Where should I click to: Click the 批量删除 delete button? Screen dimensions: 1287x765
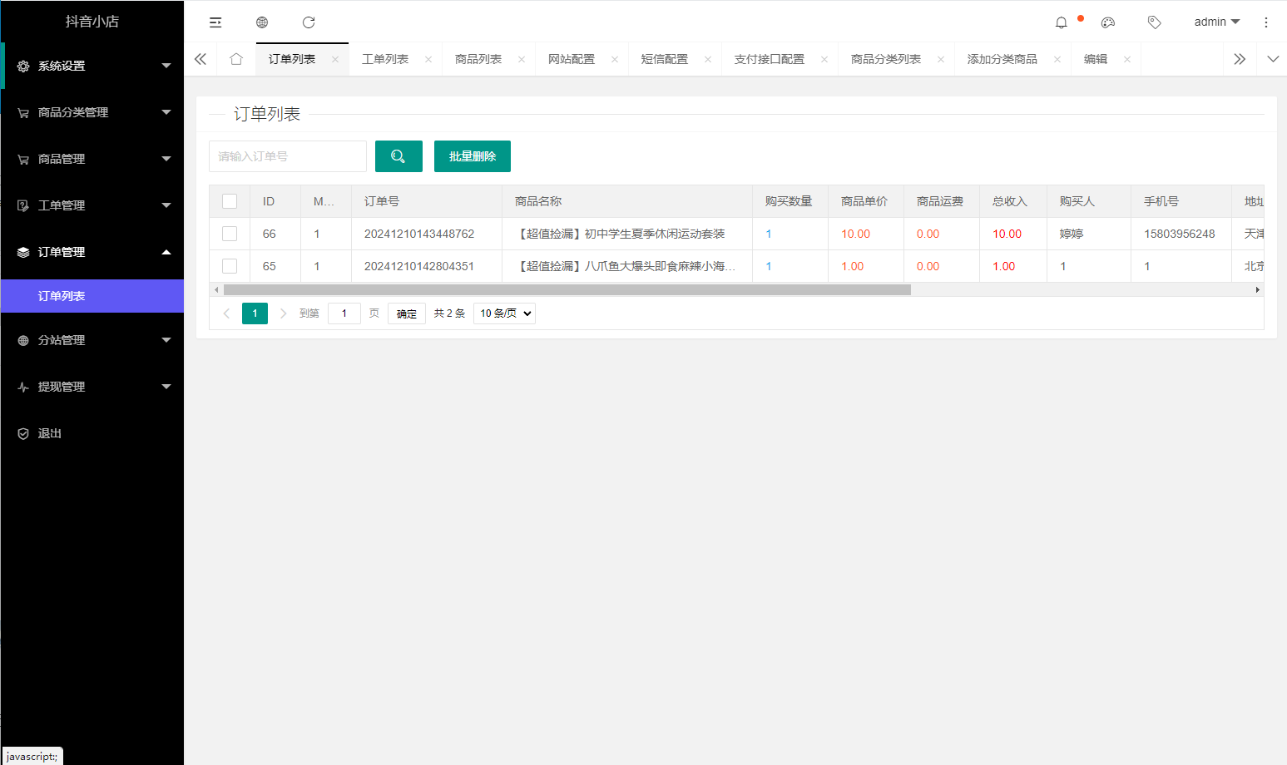click(472, 155)
